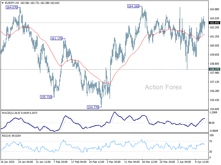Click the 24 Jan 04:00 time label
The image size is (221, 165).
point(25,162)
